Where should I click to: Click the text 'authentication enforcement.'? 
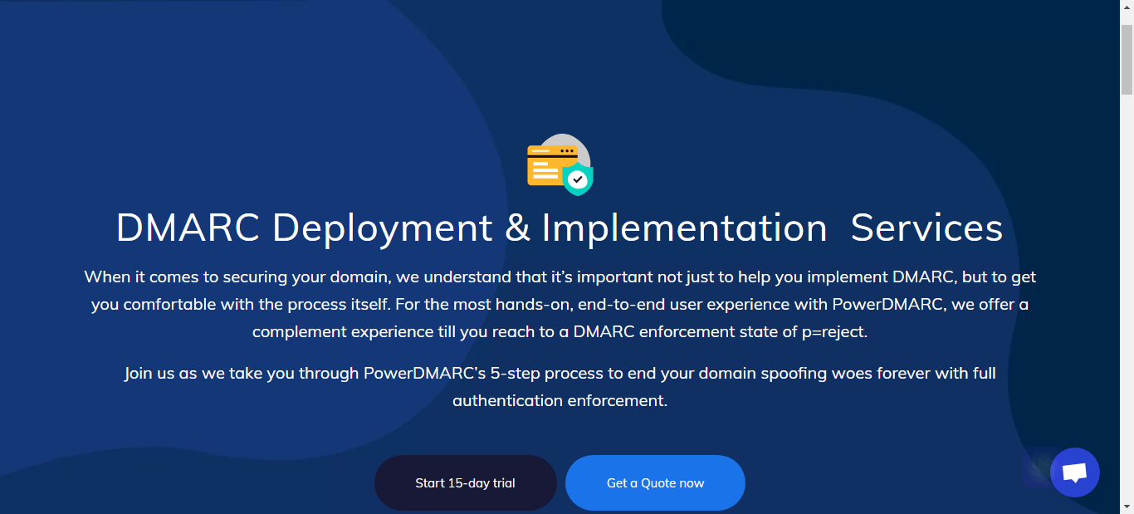[x=560, y=400]
